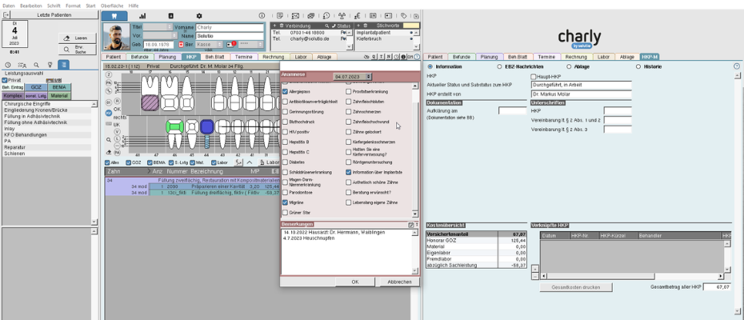
Task: Select the GOZ category button
Action: [x=35, y=87]
